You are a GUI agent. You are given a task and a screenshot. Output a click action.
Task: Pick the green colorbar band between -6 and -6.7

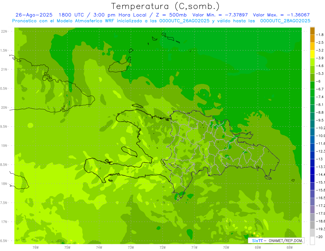tap(312, 85)
